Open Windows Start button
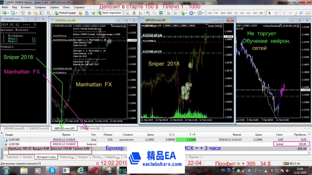 [6, 170]
